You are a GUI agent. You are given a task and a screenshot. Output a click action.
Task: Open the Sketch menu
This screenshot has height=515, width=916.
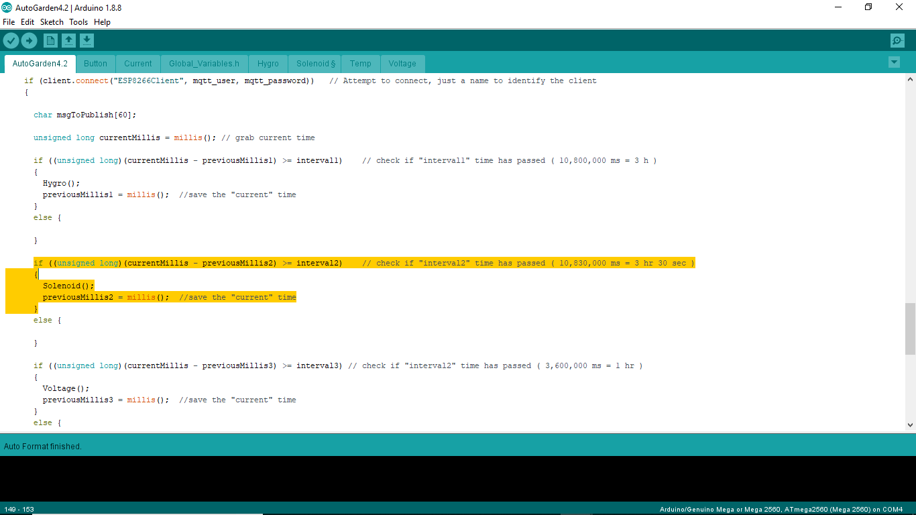[x=51, y=21]
